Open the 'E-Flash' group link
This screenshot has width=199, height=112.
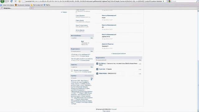(x=74, y=104)
